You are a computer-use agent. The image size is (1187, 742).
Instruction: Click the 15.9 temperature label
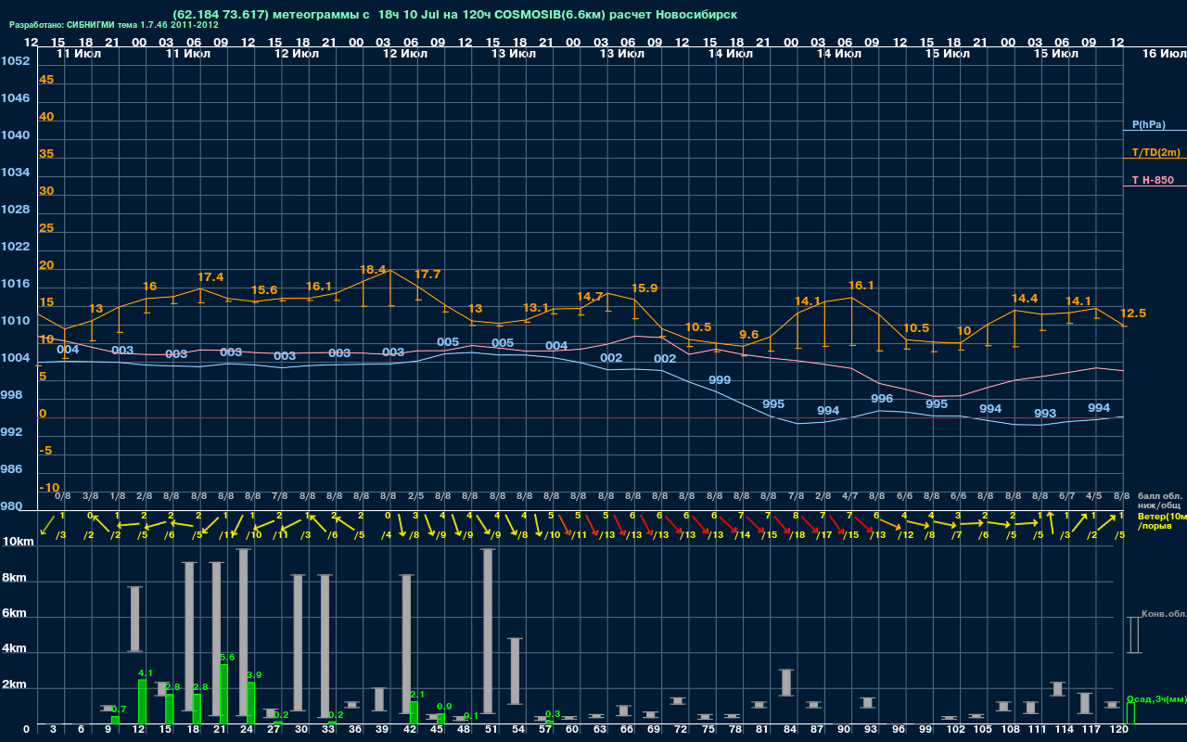(645, 288)
